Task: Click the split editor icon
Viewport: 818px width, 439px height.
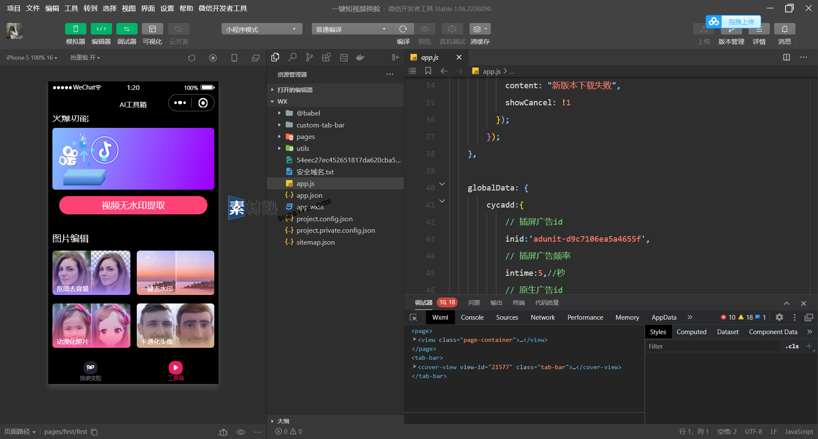Action: pos(786,58)
